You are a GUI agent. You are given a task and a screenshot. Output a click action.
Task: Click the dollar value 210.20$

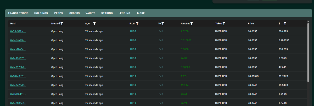click(283, 49)
